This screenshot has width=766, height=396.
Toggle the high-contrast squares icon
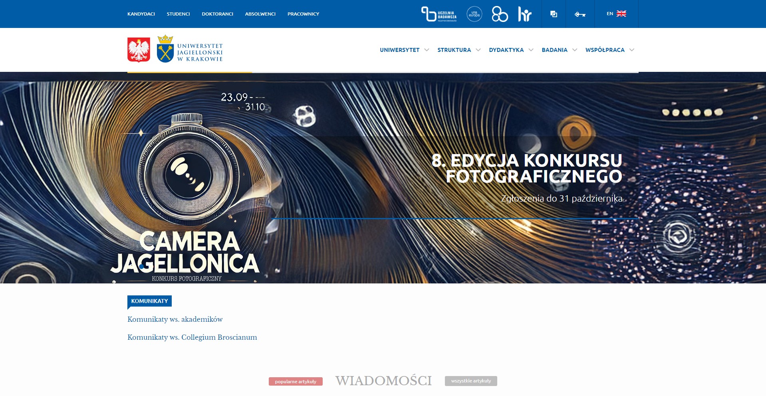pyautogui.click(x=554, y=14)
